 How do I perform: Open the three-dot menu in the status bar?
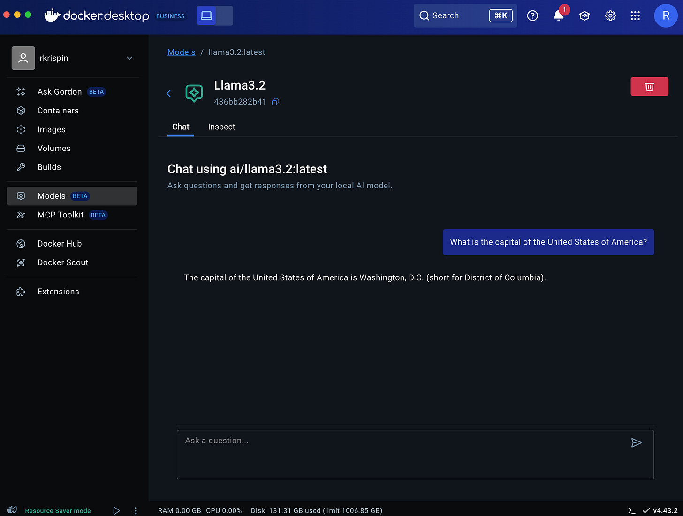coord(135,510)
